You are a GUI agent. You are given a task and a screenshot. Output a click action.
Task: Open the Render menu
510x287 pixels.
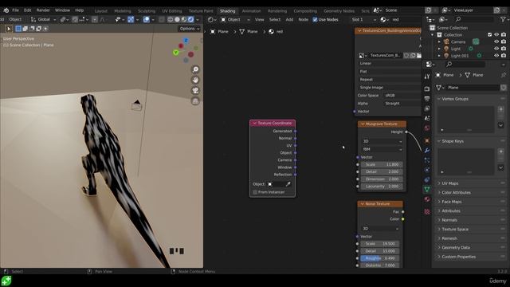tap(43, 10)
